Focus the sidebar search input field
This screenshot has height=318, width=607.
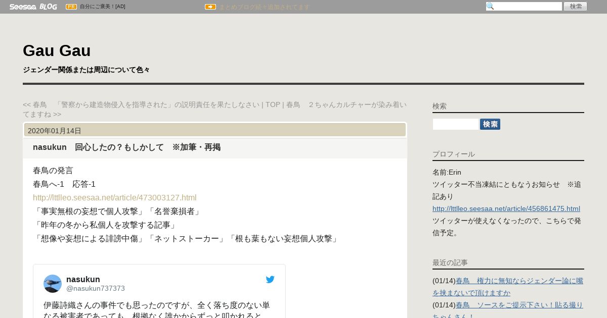[x=456, y=124]
